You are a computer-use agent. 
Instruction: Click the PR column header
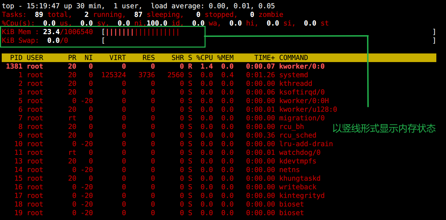click(x=72, y=58)
